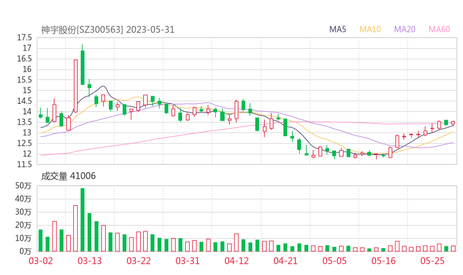
Task: Click the 20万 volume axis label
Action: tap(23, 225)
